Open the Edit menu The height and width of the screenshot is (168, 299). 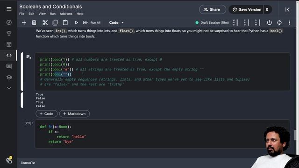[31, 14]
